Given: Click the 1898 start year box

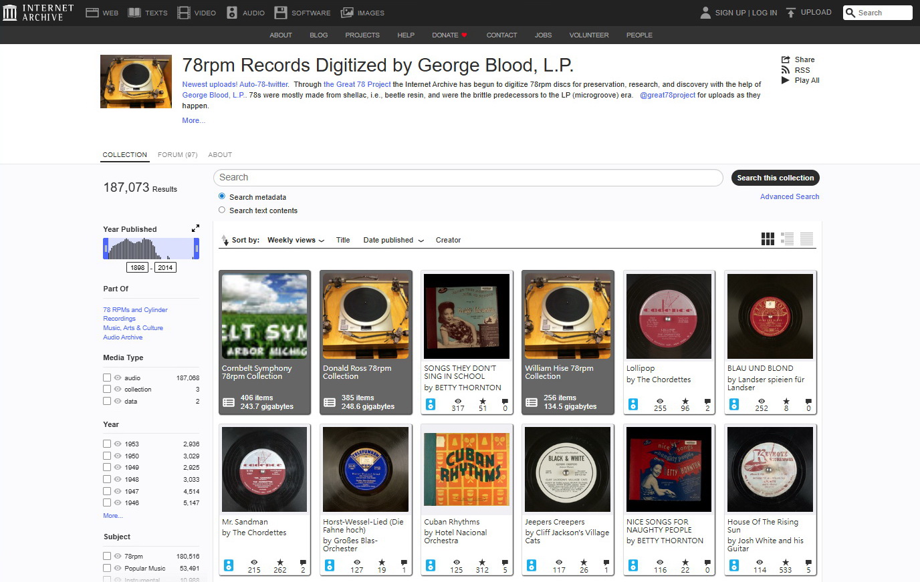Looking at the screenshot, I should pyautogui.click(x=138, y=267).
